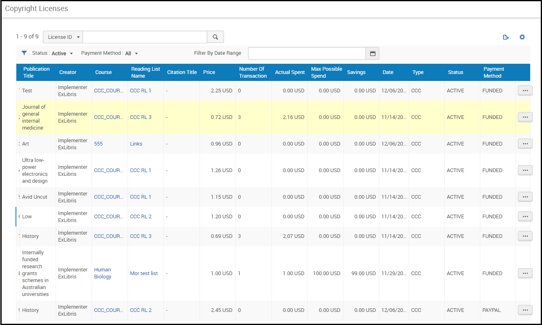Image resolution: width=542 pixels, height=325 pixels.
Task: Click the 99.00 USD savings value
Action: coord(363,273)
